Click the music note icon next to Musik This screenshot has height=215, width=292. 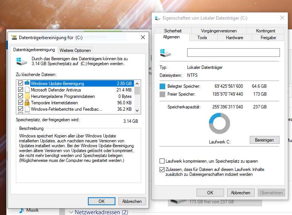(x=22, y=210)
